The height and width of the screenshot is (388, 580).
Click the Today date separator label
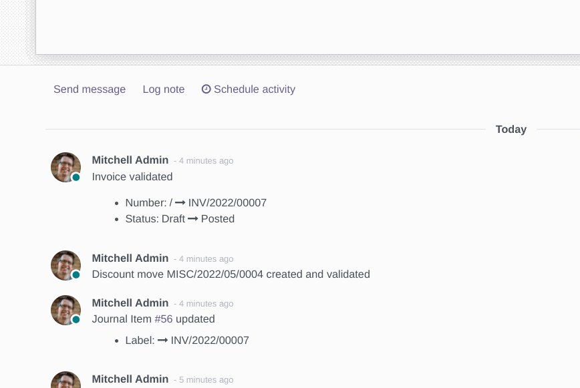[x=511, y=130]
